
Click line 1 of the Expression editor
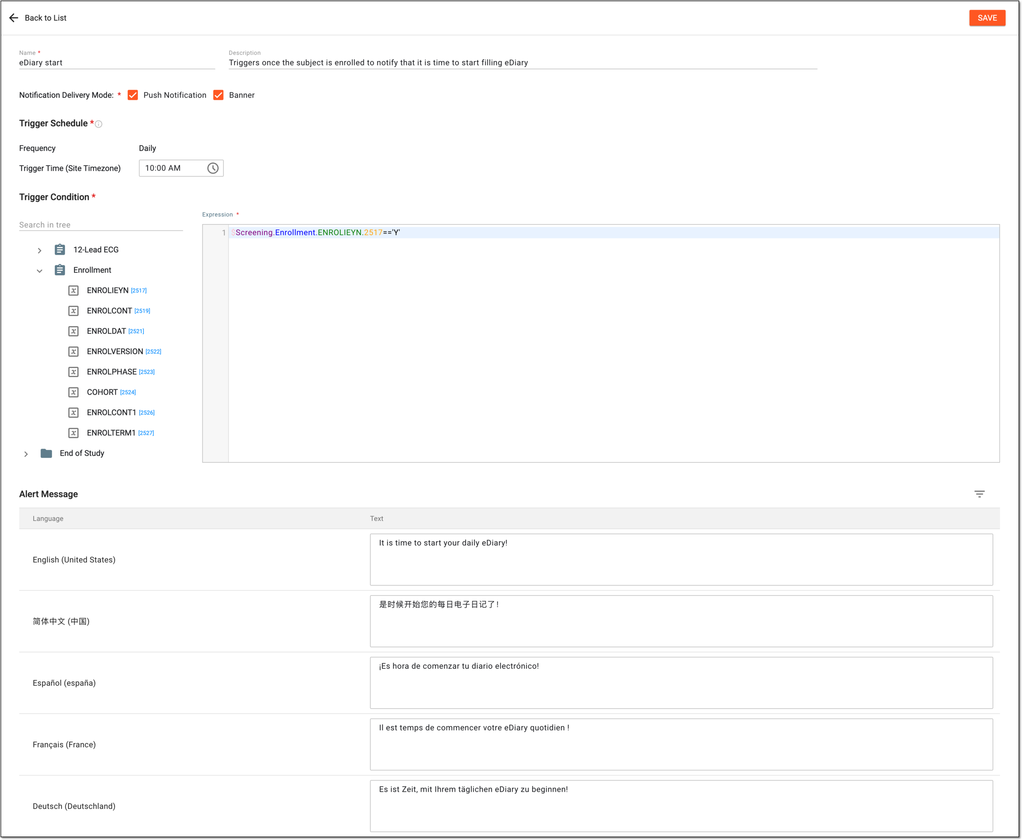pyautogui.click(x=613, y=233)
